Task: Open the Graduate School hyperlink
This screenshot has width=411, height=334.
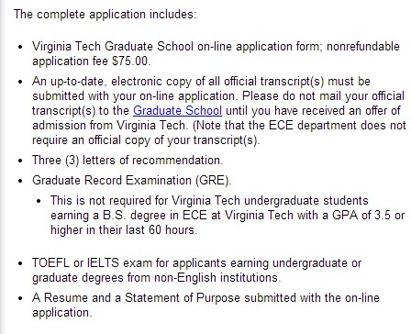Action: [x=177, y=111]
